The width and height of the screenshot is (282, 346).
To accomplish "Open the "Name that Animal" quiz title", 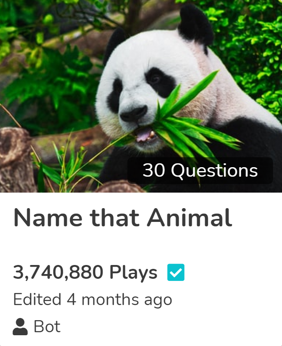I will (x=123, y=218).
